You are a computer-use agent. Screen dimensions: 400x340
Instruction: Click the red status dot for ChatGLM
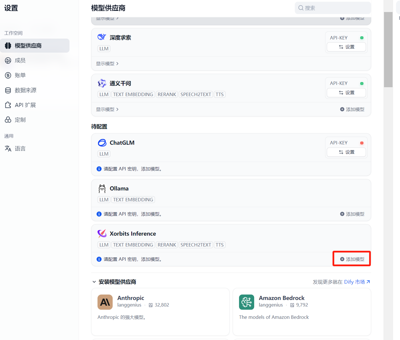coord(362,143)
